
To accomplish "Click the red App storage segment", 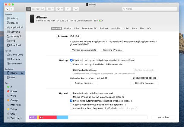I will pyautogui.click(x=48, y=117).
